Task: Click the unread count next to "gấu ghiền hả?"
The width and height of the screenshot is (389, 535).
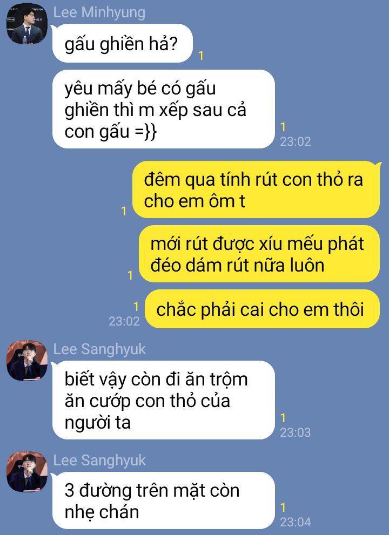Action: click(x=201, y=56)
